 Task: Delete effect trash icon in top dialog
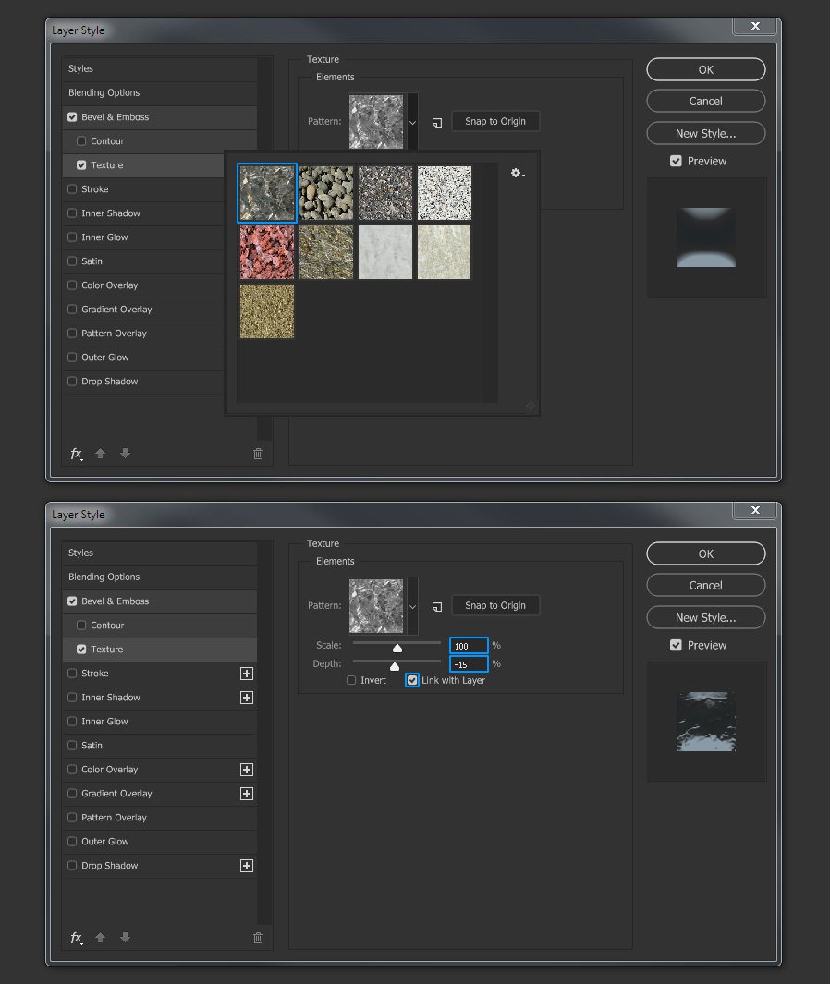tap(258, 454)
